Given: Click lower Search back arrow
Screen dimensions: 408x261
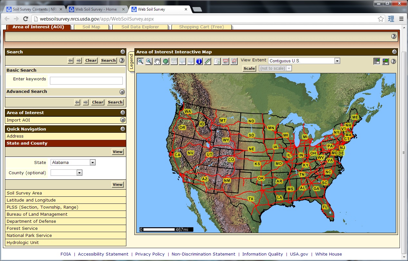Looking at the screenshot, I should [x=77, y=102].
